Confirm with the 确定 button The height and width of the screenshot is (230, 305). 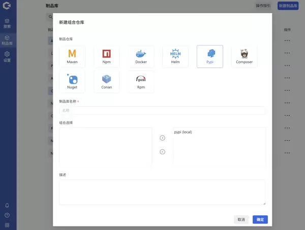click(x=260, y=219)
